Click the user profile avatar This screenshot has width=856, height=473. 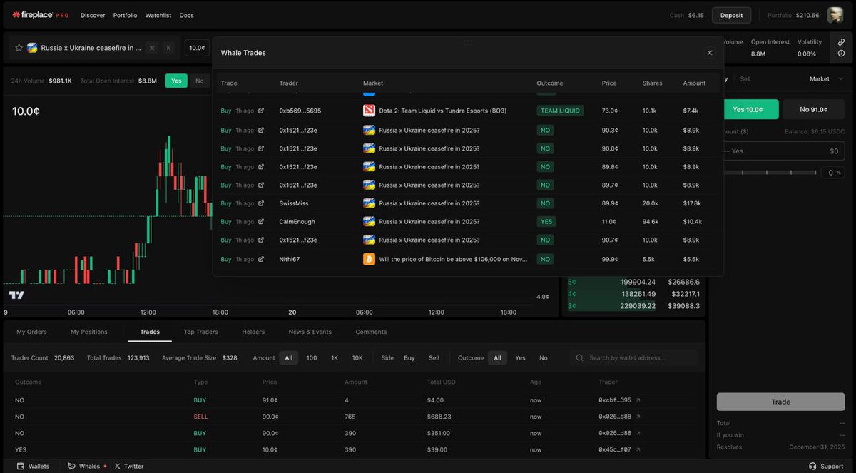pos(835,15)
